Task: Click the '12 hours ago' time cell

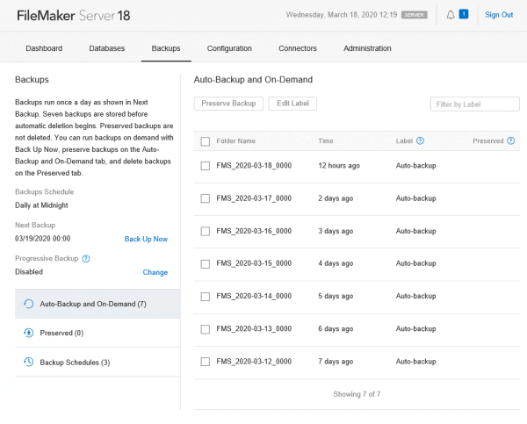Action: [x=339, y=166]
